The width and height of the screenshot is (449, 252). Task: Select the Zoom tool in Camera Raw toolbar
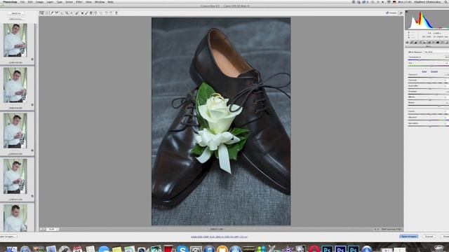pyautogui.click(x=41, y=13)
